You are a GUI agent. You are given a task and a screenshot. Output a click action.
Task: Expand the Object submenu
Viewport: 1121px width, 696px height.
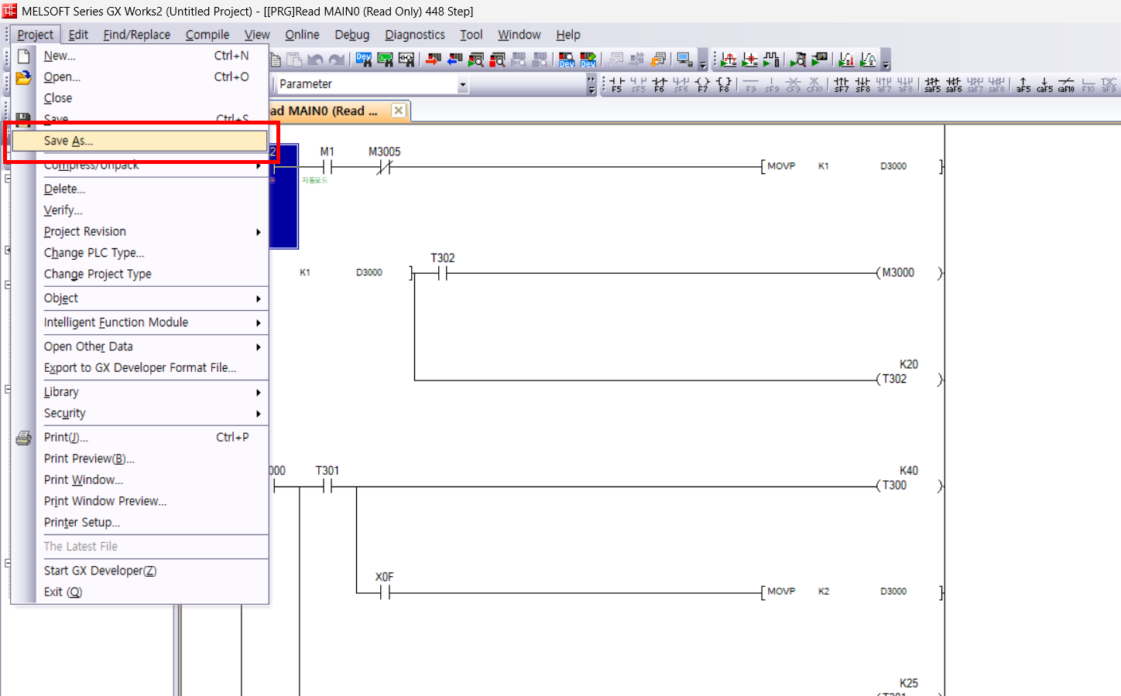click(259, 299)
